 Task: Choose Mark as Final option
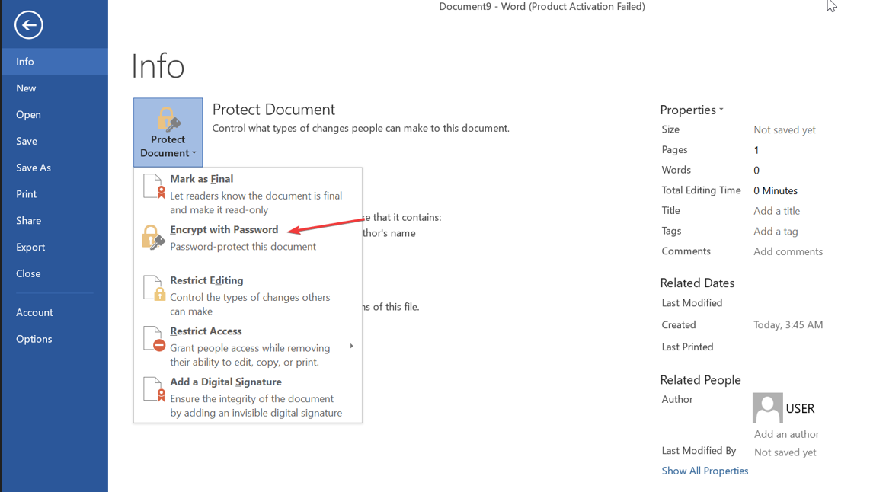[202, 179]
